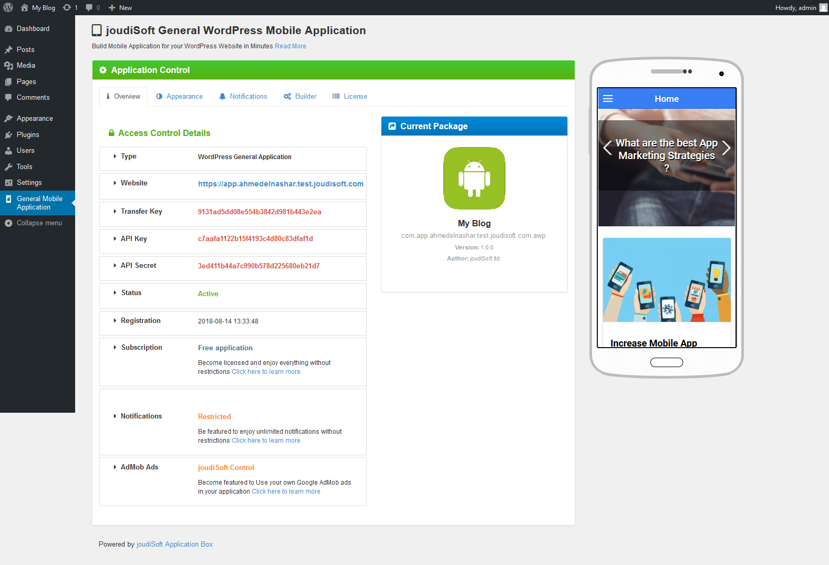
Task: Click the API Secret value text
Action: click(x=259, y=266)
